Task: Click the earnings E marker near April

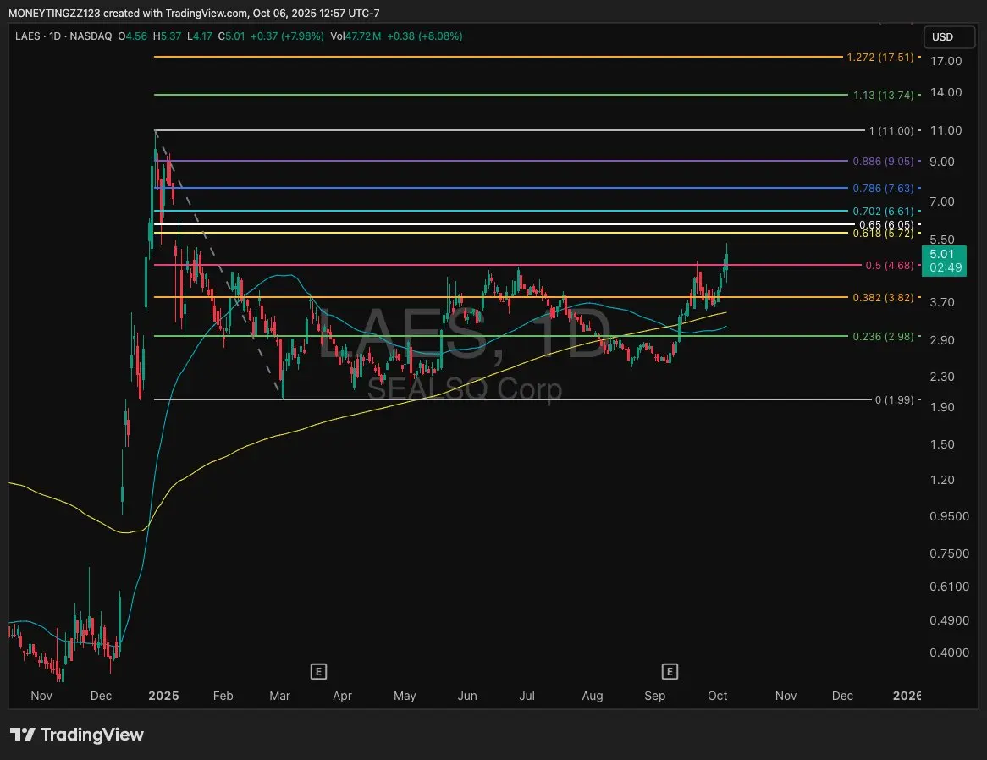Action: point(319,671)
